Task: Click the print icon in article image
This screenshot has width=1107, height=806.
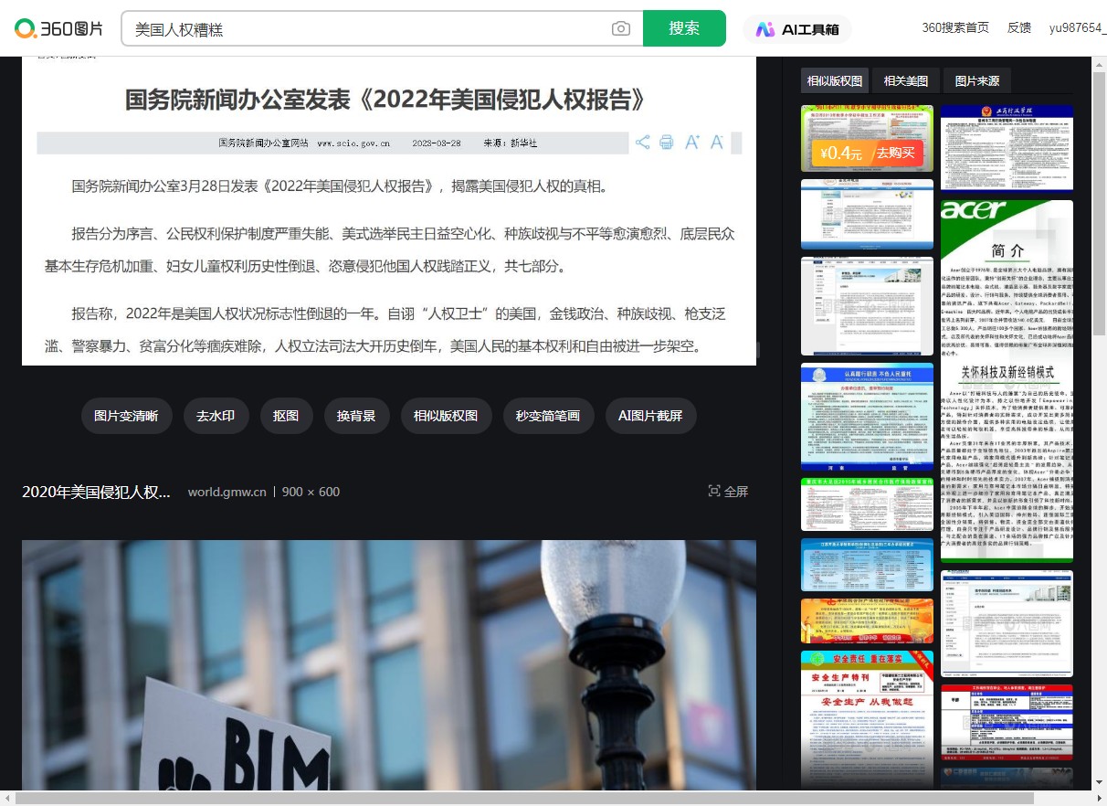Action: pos(667,143)
